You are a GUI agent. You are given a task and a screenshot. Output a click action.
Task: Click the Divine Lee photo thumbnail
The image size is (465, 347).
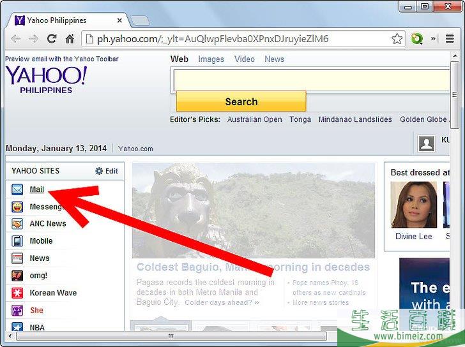click(x=413, y=205)
